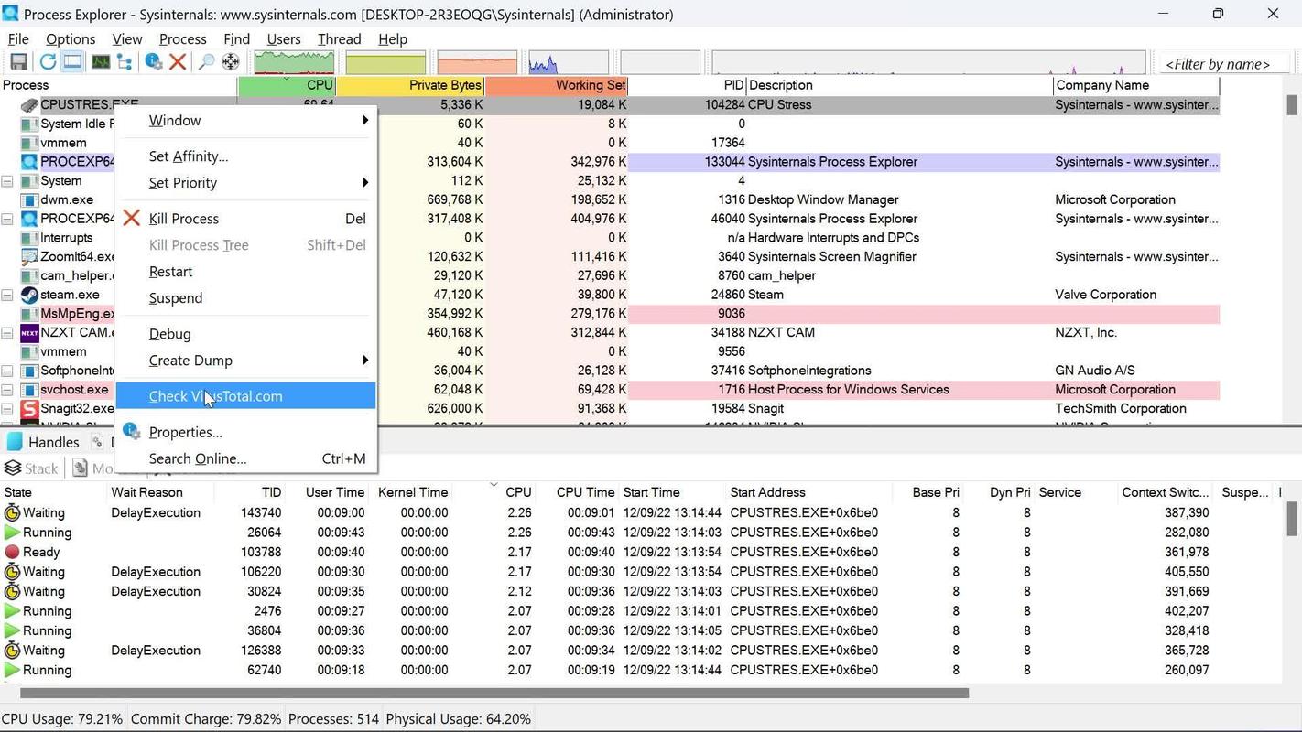
Task: Collapse the NZXT CAM tree node
Action: pos(7,333)
